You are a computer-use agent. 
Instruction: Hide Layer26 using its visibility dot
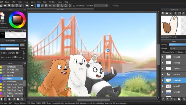tap(162, 57)
